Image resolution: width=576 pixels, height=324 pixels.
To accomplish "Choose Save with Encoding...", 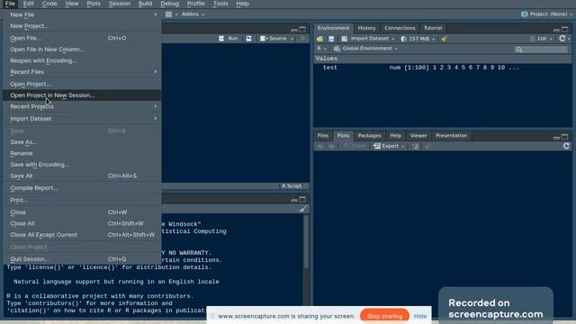I will (x=82, y=165).
